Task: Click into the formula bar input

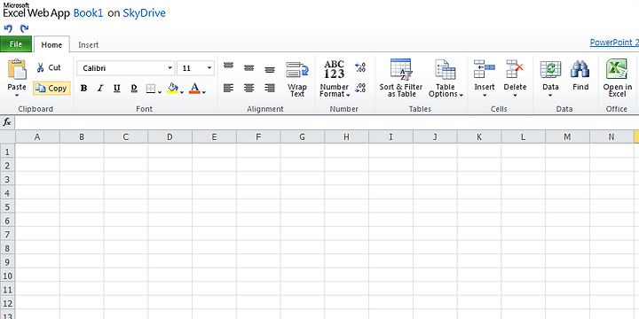Action: pyautogui.click(x=327, y=122)
